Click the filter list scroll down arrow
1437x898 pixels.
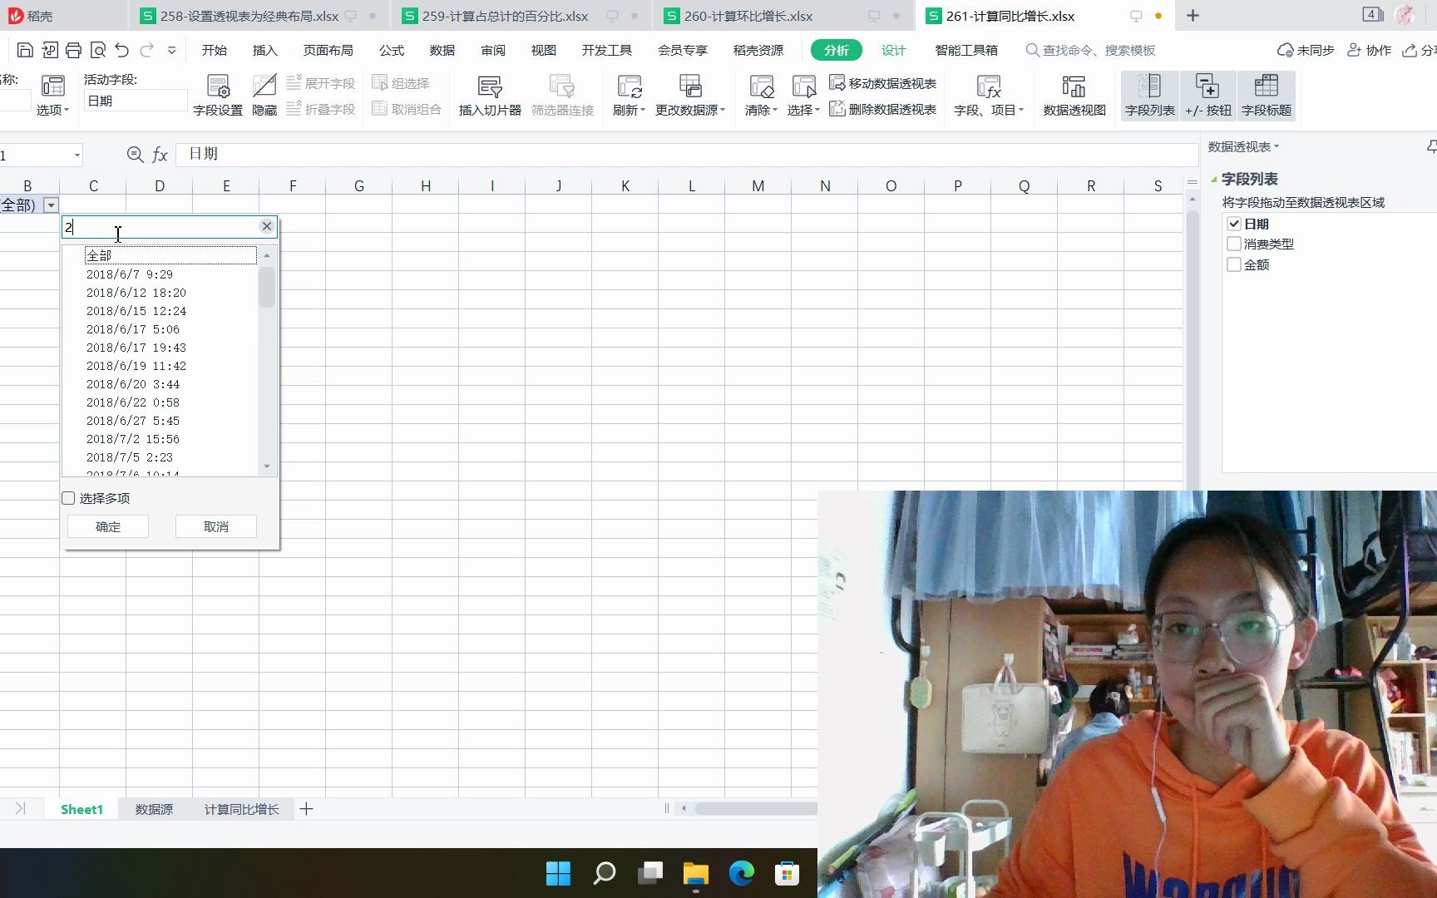[x=267, y=466]
